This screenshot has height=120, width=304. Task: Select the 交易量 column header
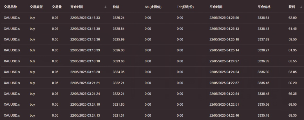coord(57,7)
